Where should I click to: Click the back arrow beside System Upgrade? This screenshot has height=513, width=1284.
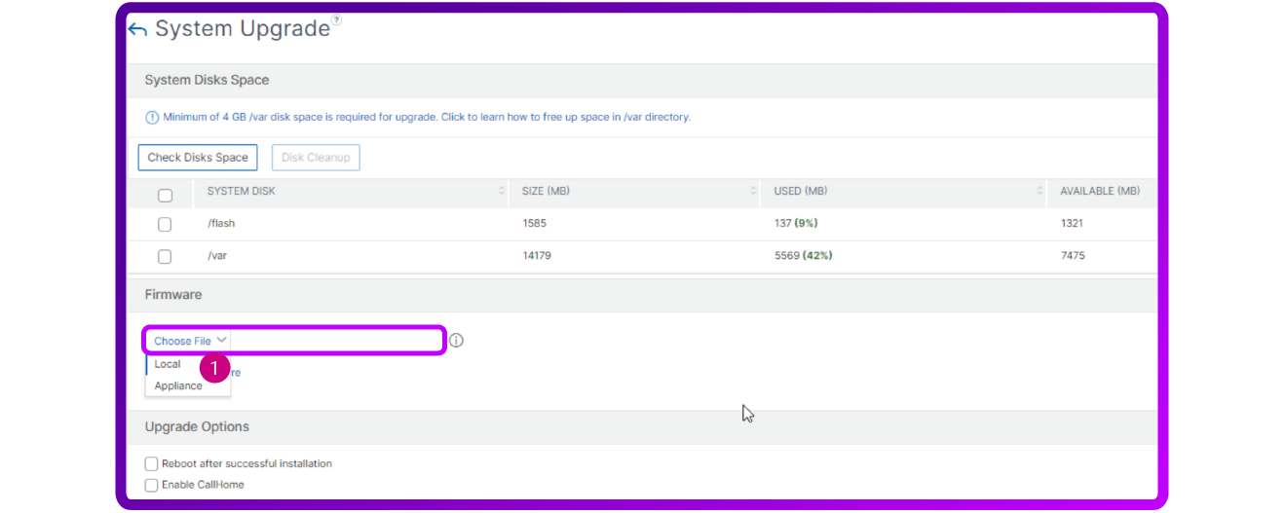click(x=137, y=30)
